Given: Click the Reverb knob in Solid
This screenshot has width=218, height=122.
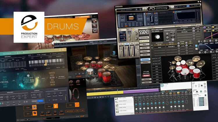Looking at the screenshot, I should [19, 102].
